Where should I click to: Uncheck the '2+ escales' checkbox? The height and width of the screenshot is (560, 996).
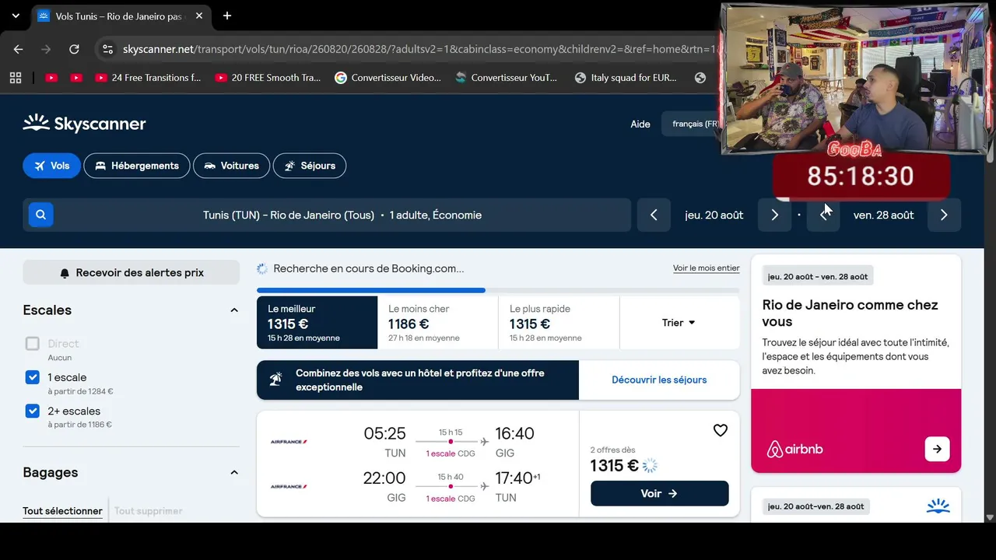tap(32, 411)
